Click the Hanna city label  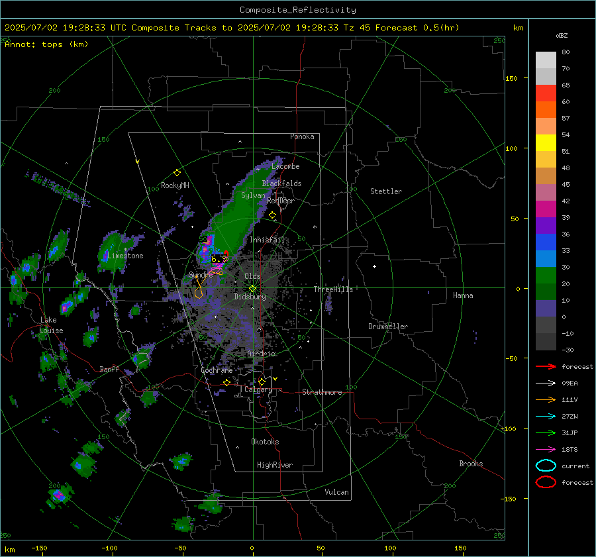463,295
